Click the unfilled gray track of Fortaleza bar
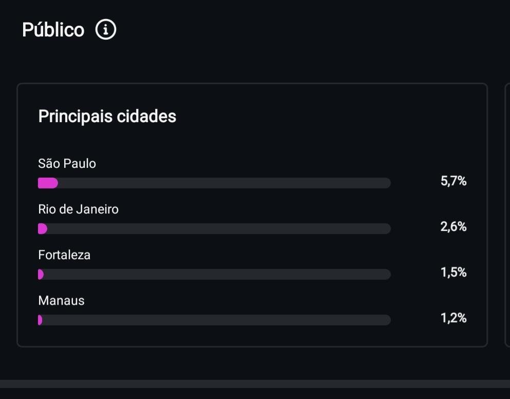The image size is (510, 399). tap(216, 275)
